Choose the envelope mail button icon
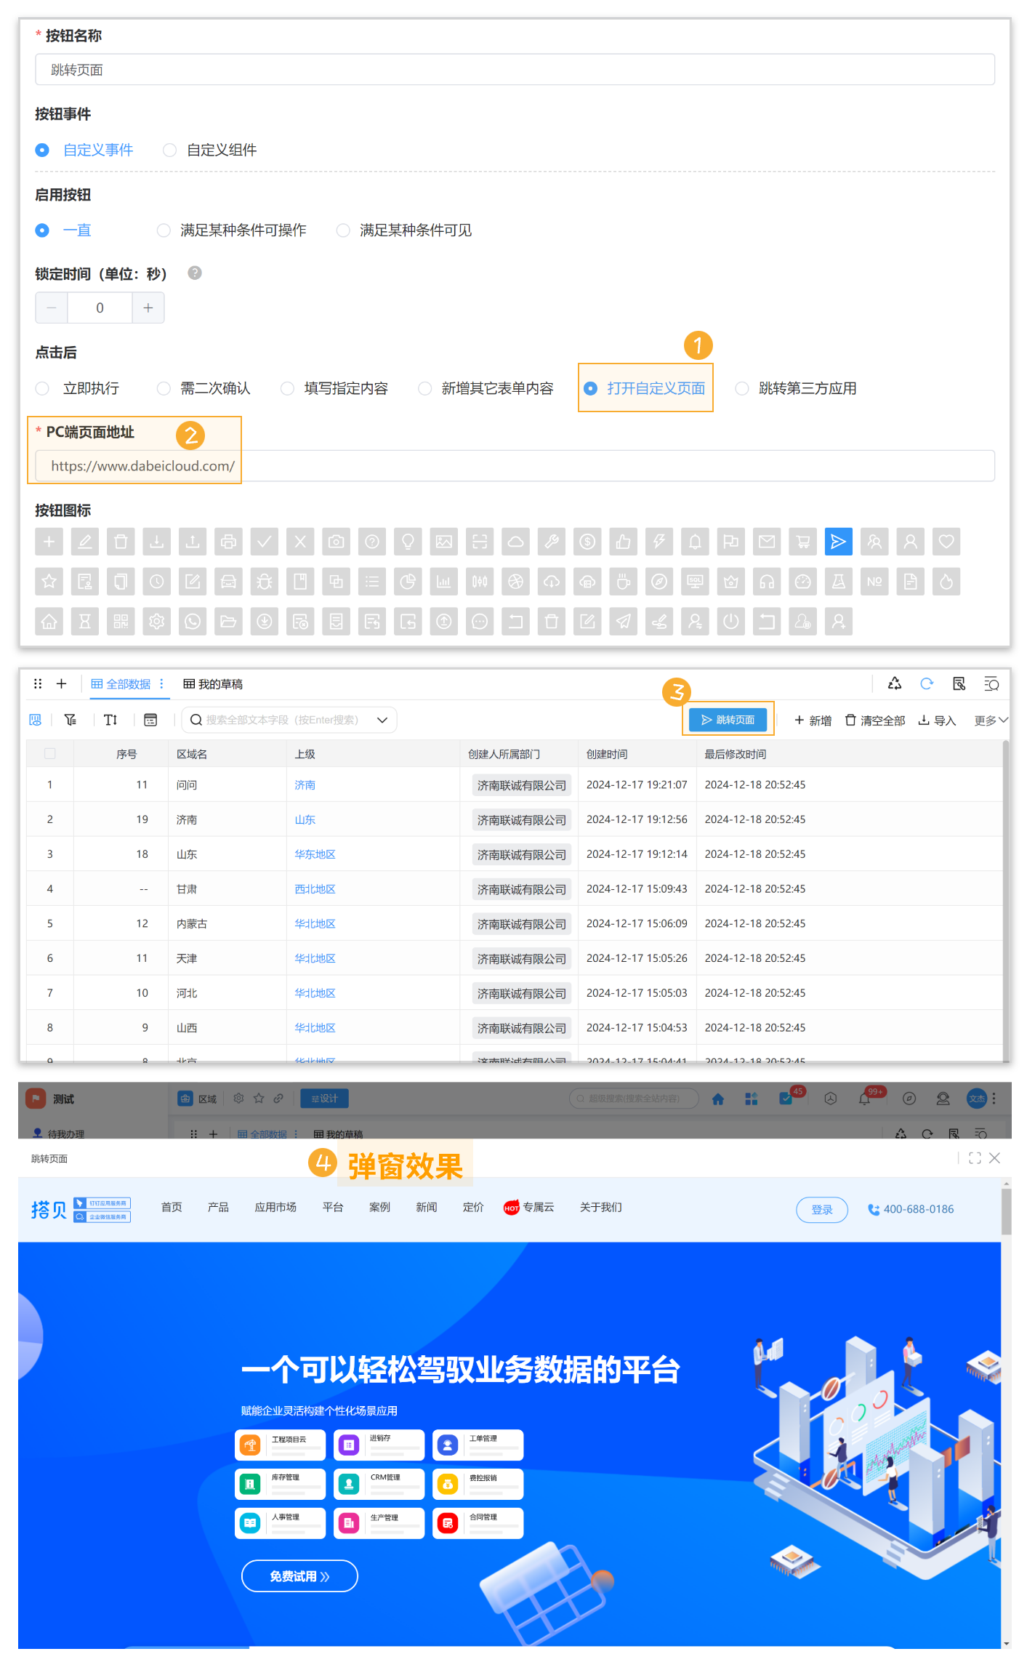Viewport: 1027px width, 1670px height. pos(767,542)
